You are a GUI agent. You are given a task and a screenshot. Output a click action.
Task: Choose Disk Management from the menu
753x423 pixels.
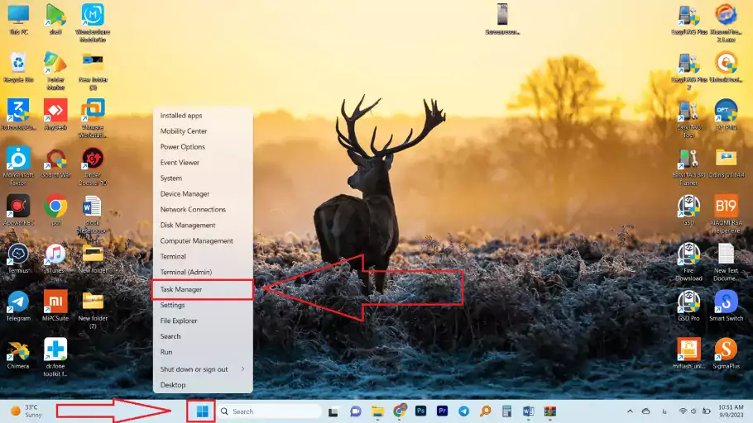[x=188, y=226]
